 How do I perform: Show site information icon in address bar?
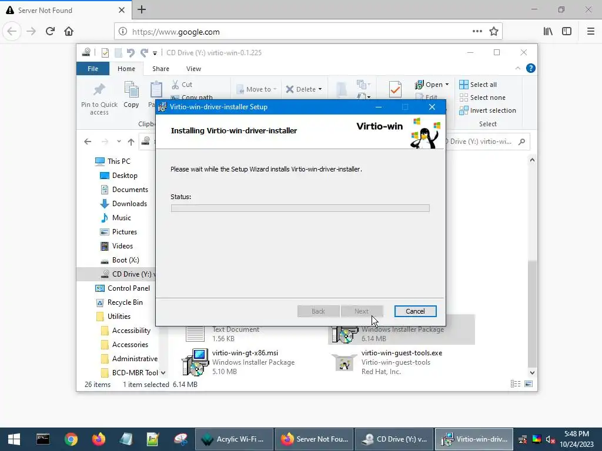(122, 32)
